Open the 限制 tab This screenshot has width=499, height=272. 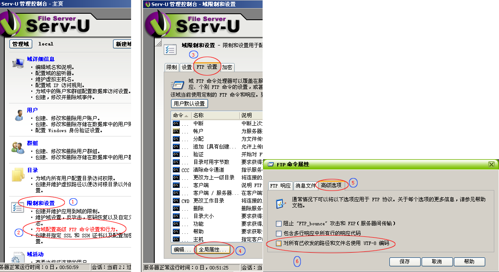171,67
